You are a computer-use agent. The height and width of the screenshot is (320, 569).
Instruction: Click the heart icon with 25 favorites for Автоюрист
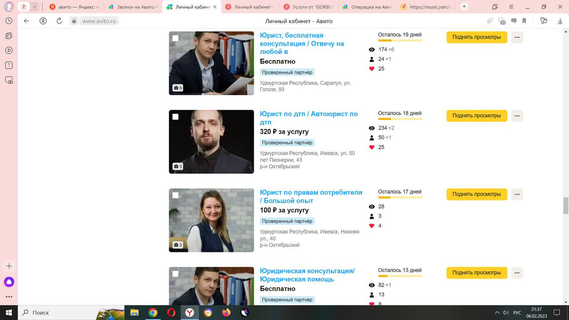pyautogui.click(x=372, y=147)
